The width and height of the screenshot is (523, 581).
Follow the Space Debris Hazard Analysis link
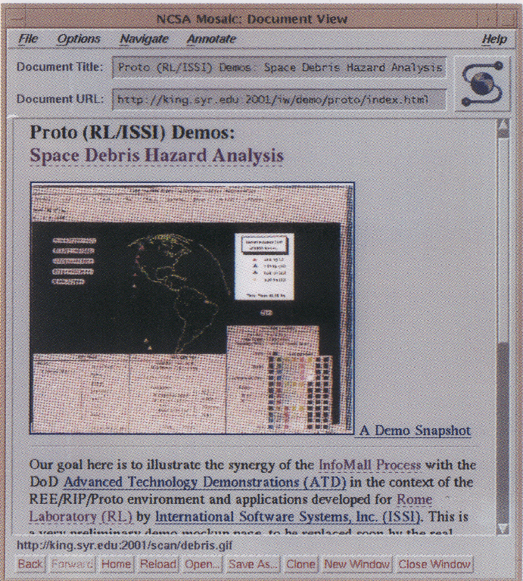[x=157, y=155]
